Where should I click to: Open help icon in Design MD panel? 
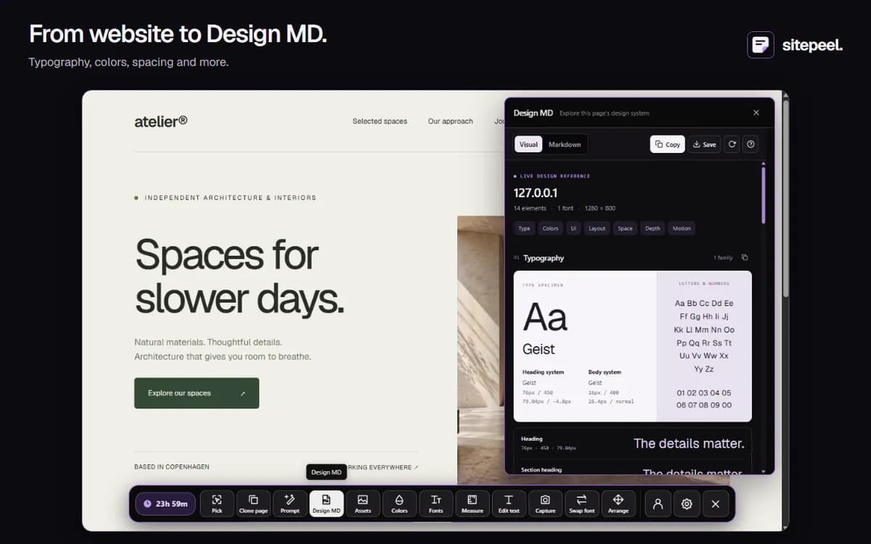(751, 144)
